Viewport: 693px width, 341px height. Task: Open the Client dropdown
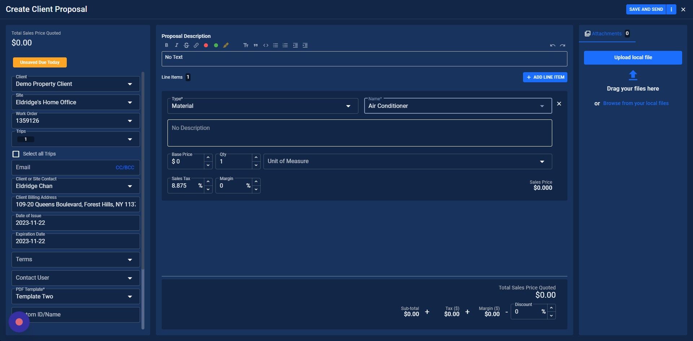[76, 84]
